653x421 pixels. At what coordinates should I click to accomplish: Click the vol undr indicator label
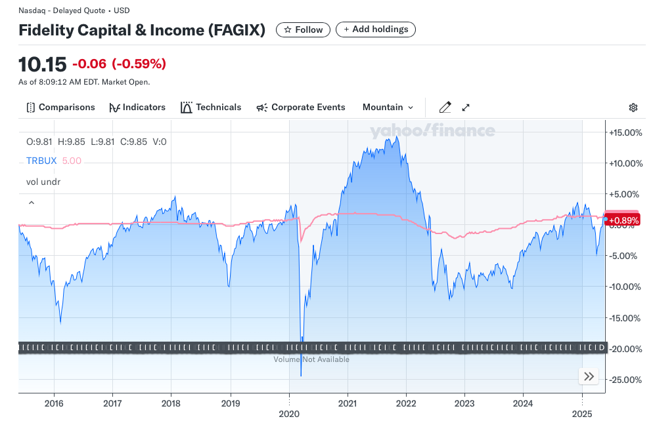point(43,182)
